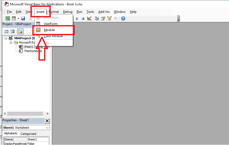Screen dimensions: 229x145
Task: Open the Project Explorer toolbar icon
Action: pos(97,18)
